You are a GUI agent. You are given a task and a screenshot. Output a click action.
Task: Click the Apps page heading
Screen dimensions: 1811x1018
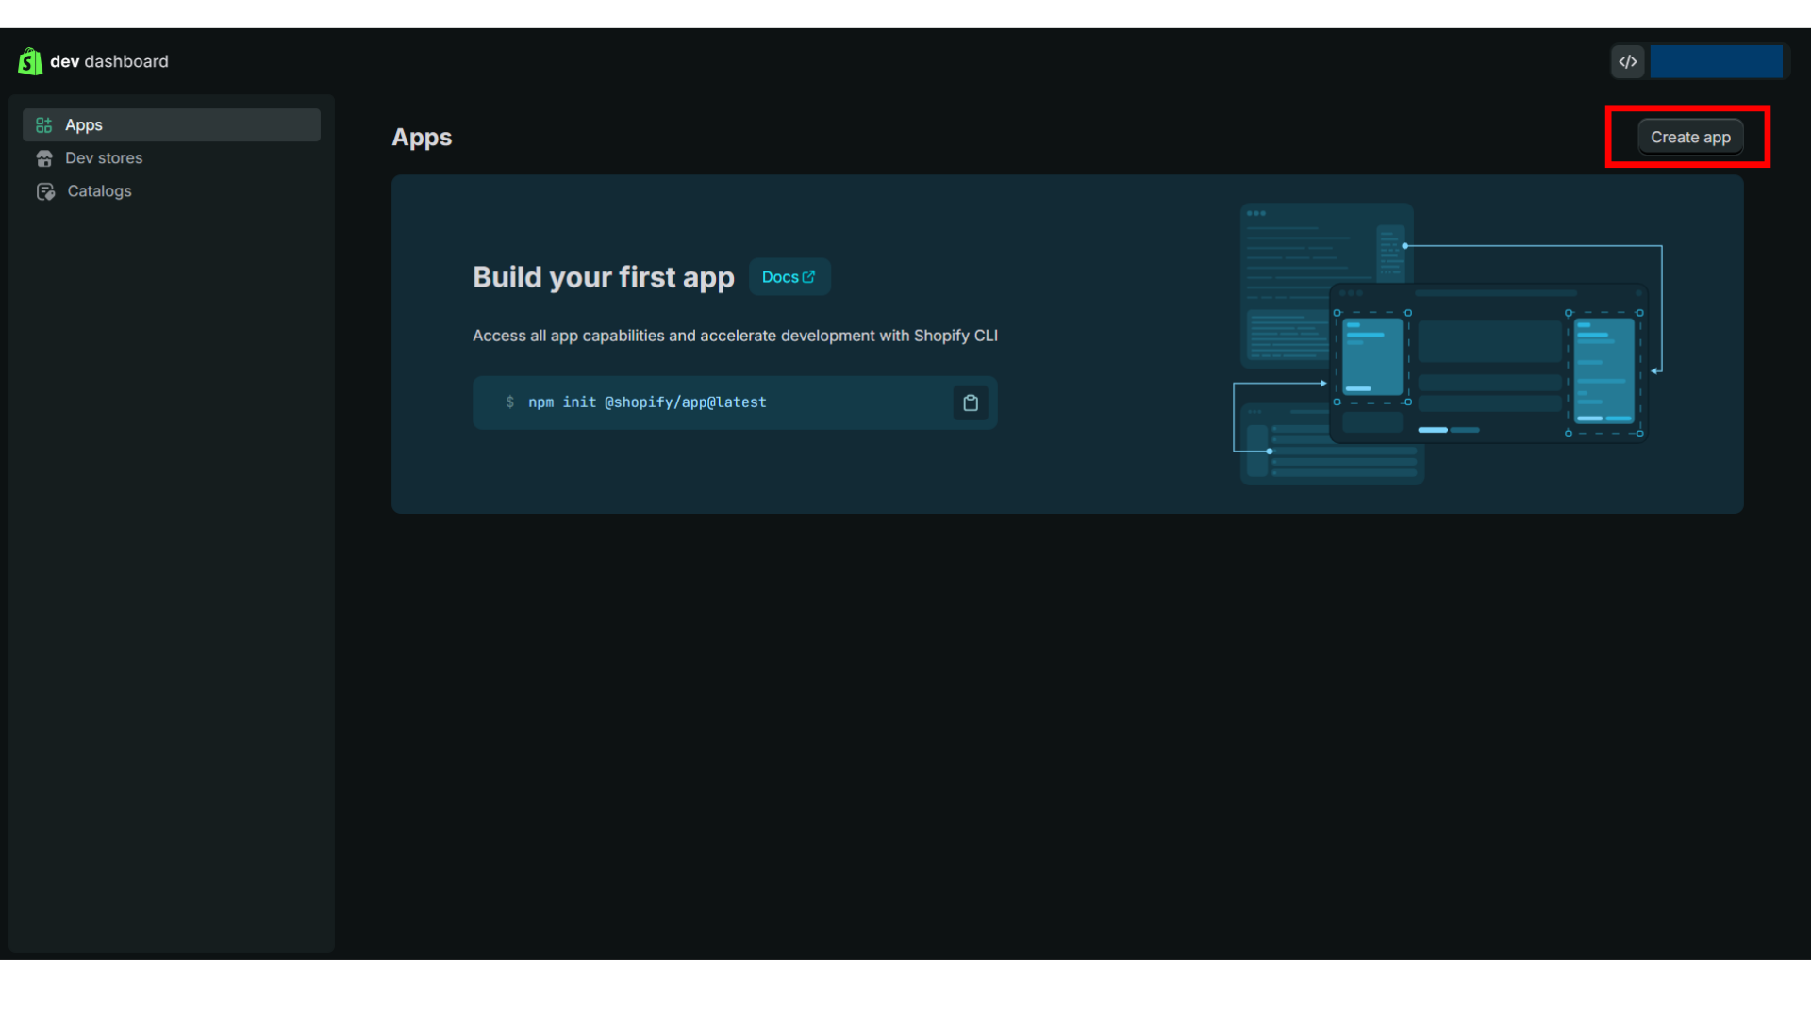click(422, 138)
